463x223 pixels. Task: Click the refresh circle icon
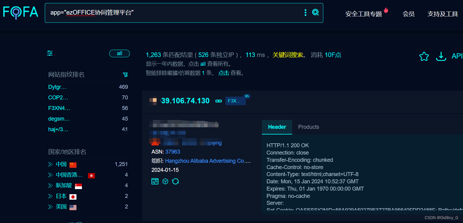tap(175, 181)
